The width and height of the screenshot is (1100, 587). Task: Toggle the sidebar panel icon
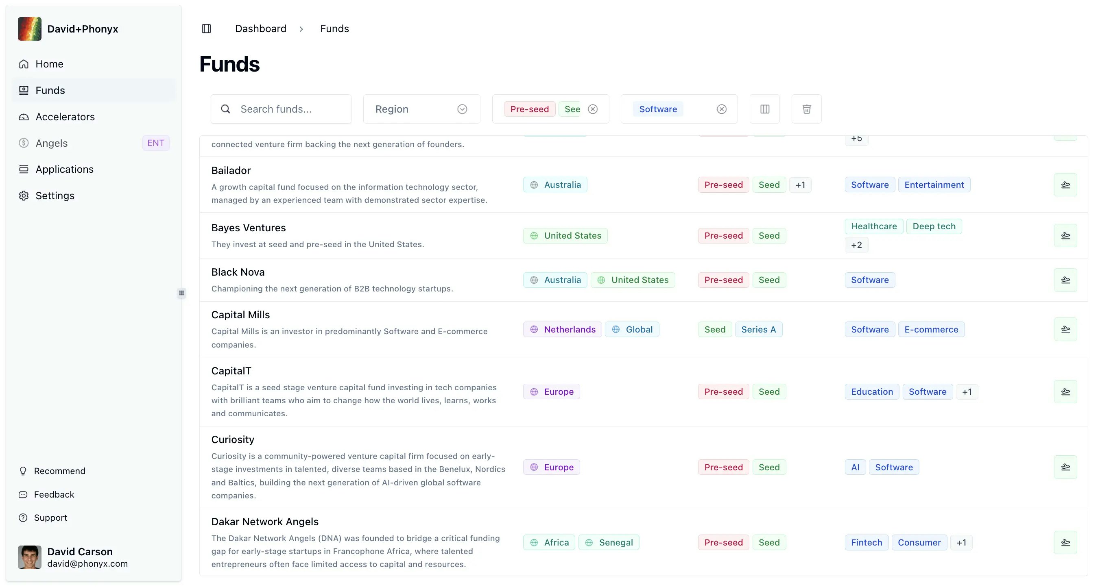[206, 28]
